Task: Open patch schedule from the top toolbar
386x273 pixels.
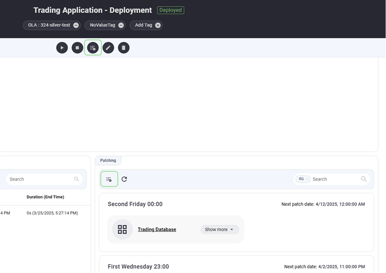Action: [x=93, y=48]
